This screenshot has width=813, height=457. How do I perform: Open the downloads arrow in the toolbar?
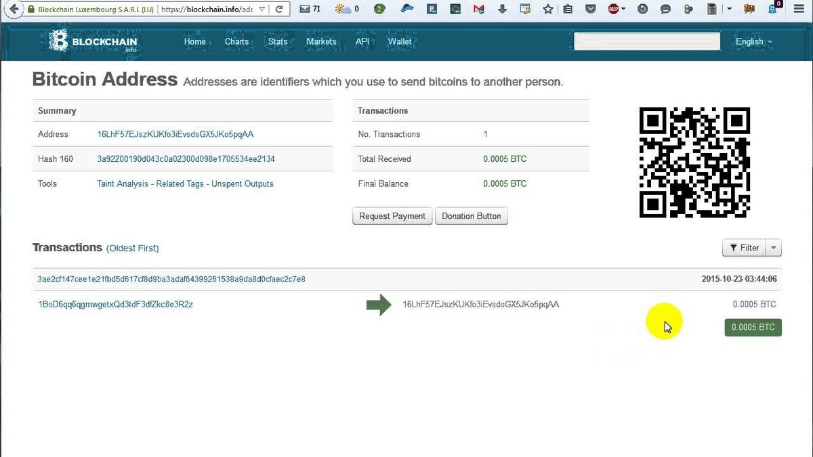tap(502, 9)
